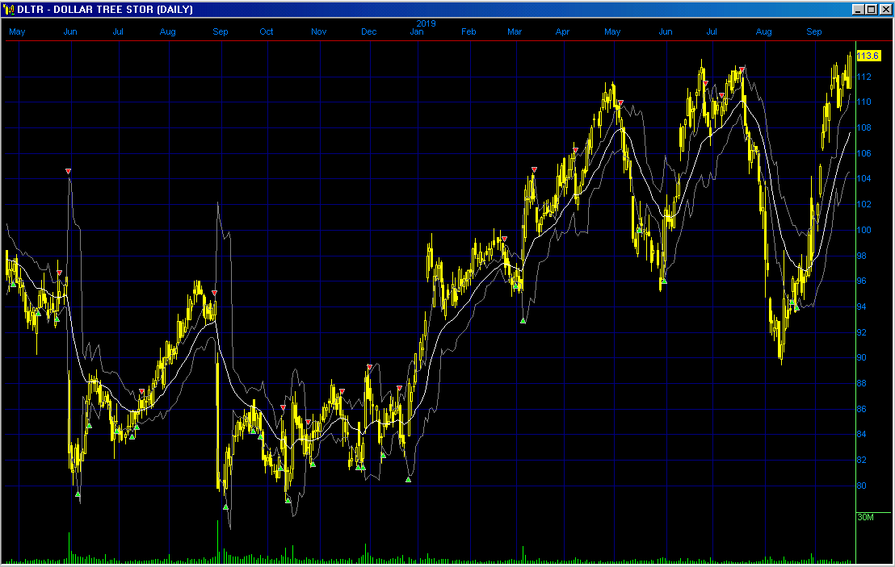The image size is (895, 567).
Task: Select the Apr month label on the time axis
Action: tap(562, 31)
